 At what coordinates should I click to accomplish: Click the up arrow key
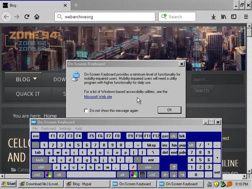174,167
